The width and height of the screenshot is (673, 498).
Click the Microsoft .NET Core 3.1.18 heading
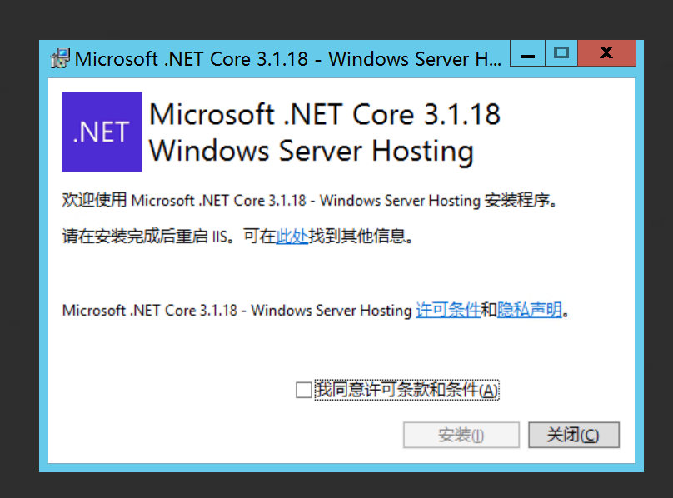click(x=325, y=115)
